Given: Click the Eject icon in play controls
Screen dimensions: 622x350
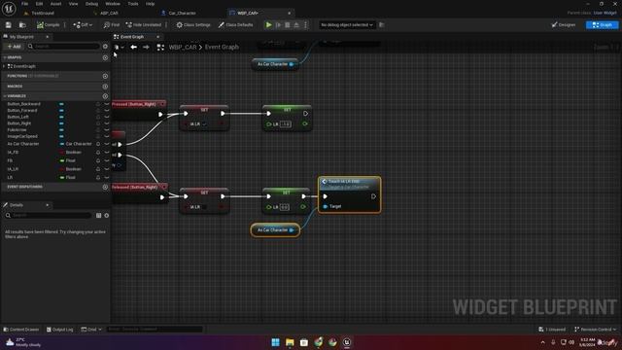Looking at the screenshot, I should (296, 25).
